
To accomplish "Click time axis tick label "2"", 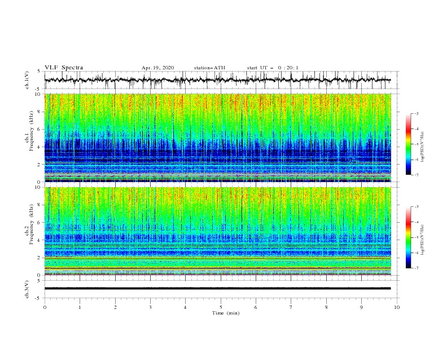I will coord(115,307).
